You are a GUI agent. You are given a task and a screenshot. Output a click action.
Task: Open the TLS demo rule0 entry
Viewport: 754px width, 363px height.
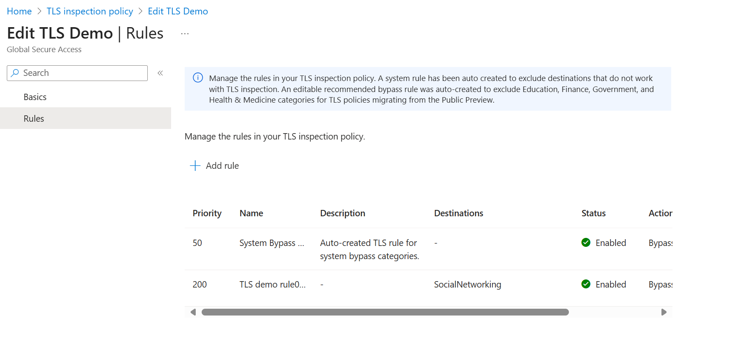272,285
